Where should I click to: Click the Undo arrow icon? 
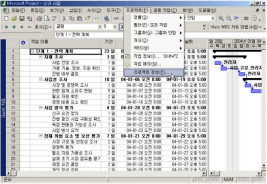pyautogui.click(x=97, y=18)
